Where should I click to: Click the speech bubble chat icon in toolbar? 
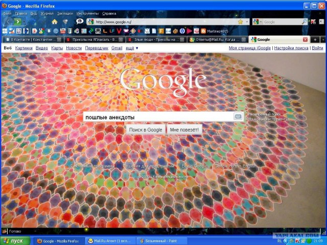(x=80, y=21)
